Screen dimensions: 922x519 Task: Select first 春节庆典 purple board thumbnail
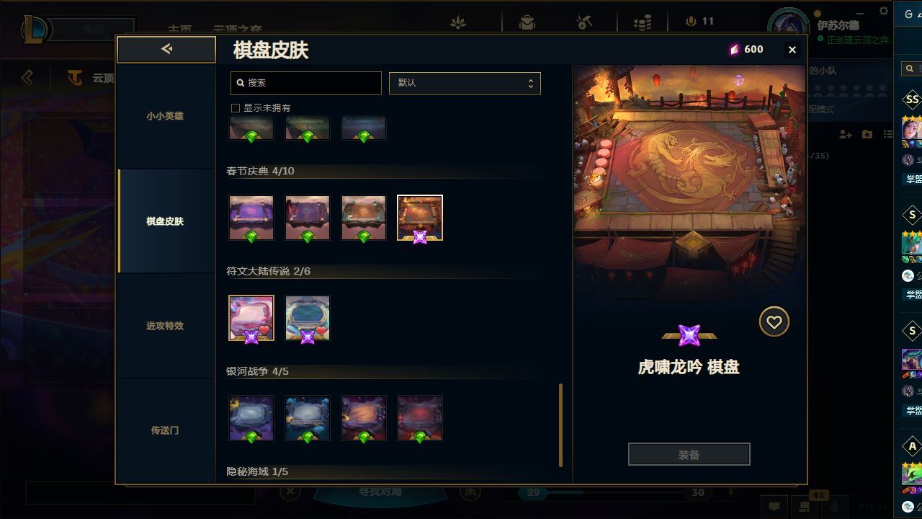pos(251,218)
